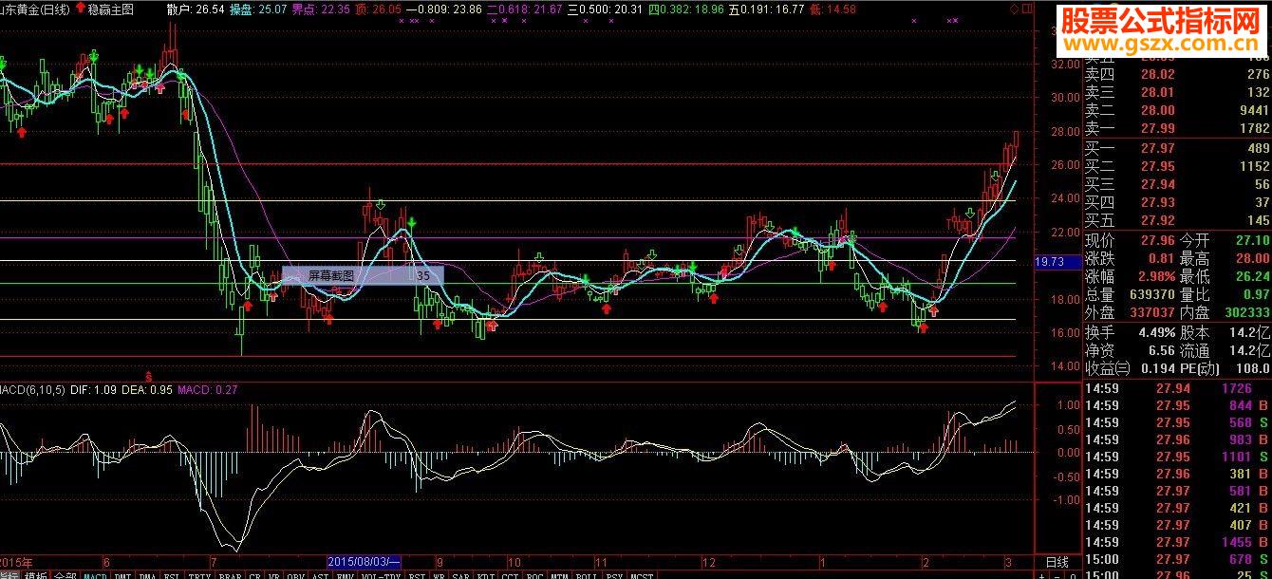Click the red arrow beside 稳赢主图
Image resolution: width=1272 pixels, height=579 pixels.
tap(80, 8)
